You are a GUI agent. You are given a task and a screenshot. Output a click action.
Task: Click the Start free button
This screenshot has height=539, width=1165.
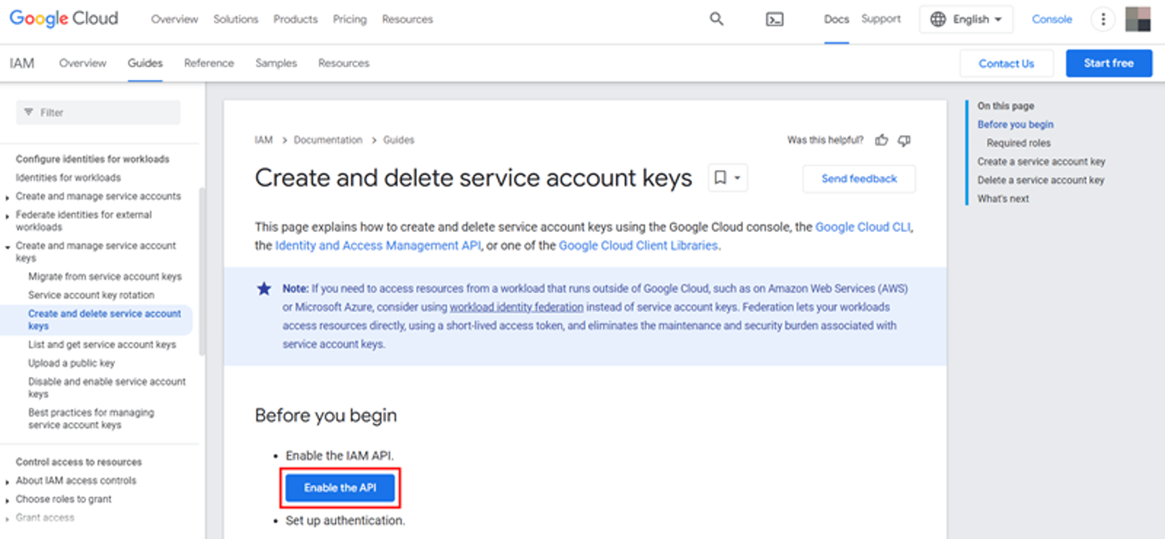(1109, 63)
